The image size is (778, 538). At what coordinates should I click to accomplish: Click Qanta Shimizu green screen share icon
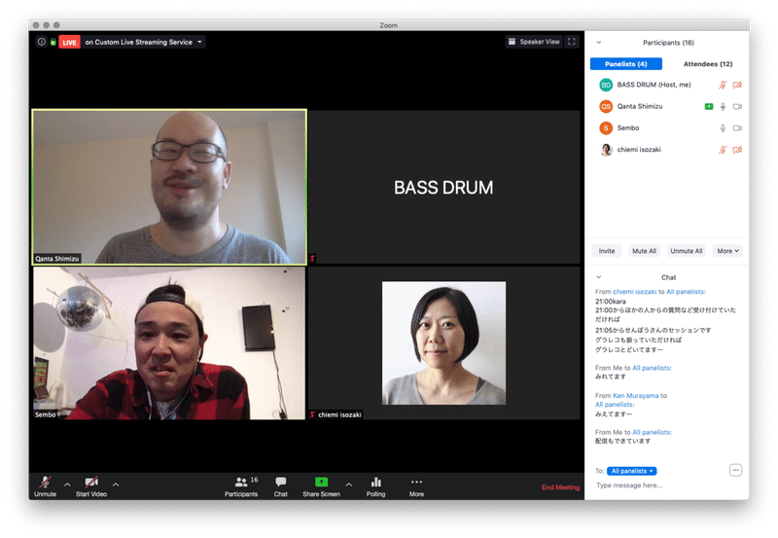point(709,107)
